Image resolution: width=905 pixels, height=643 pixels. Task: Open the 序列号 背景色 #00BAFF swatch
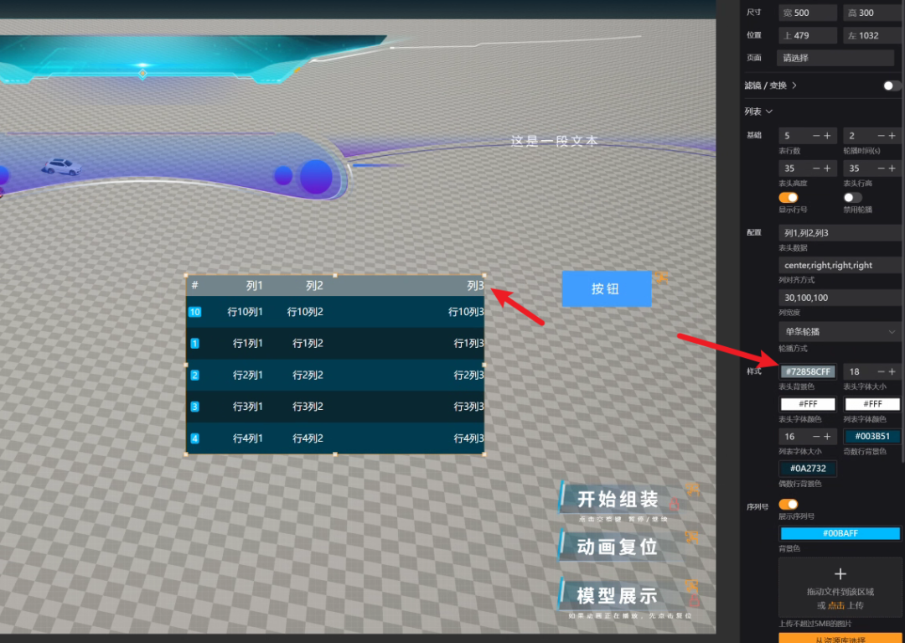(x=840, y=533)
